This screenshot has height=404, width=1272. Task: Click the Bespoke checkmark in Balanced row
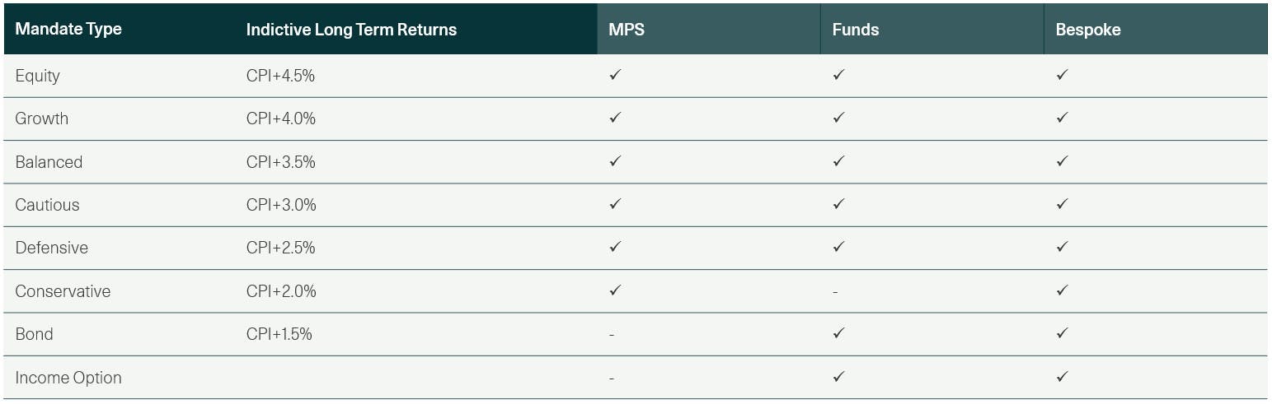1062,161
